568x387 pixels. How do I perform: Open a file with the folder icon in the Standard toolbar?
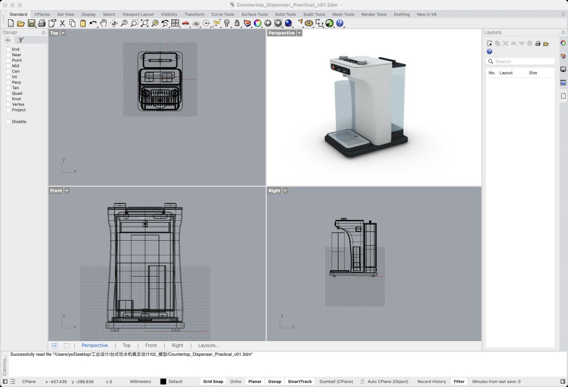[x=21, y=23]
